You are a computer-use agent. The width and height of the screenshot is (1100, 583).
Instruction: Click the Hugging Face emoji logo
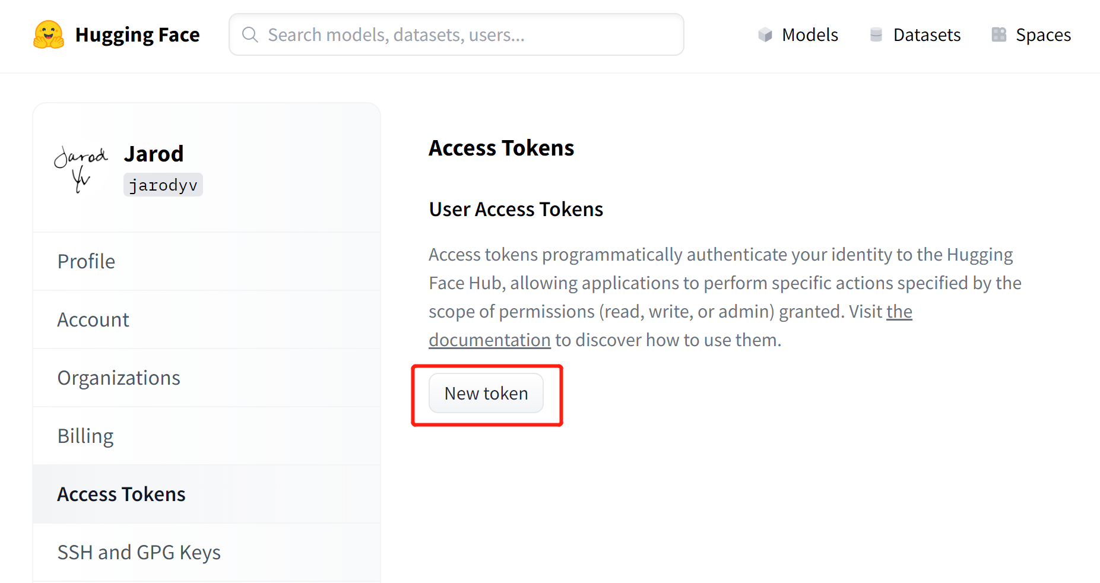click(49, 34)
